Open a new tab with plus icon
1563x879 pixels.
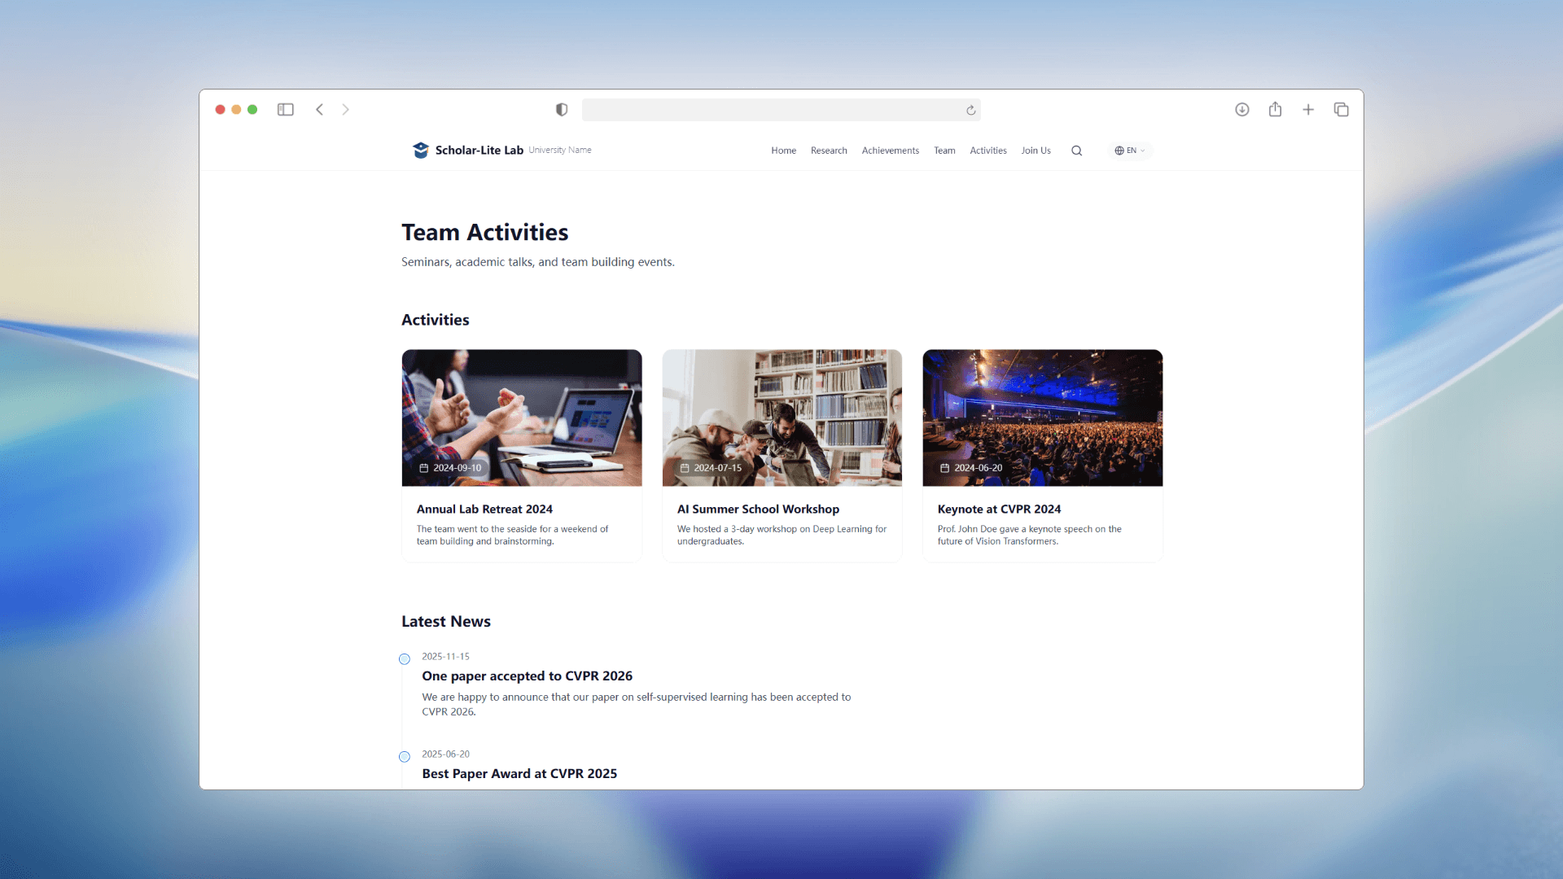click(1308, 110)
